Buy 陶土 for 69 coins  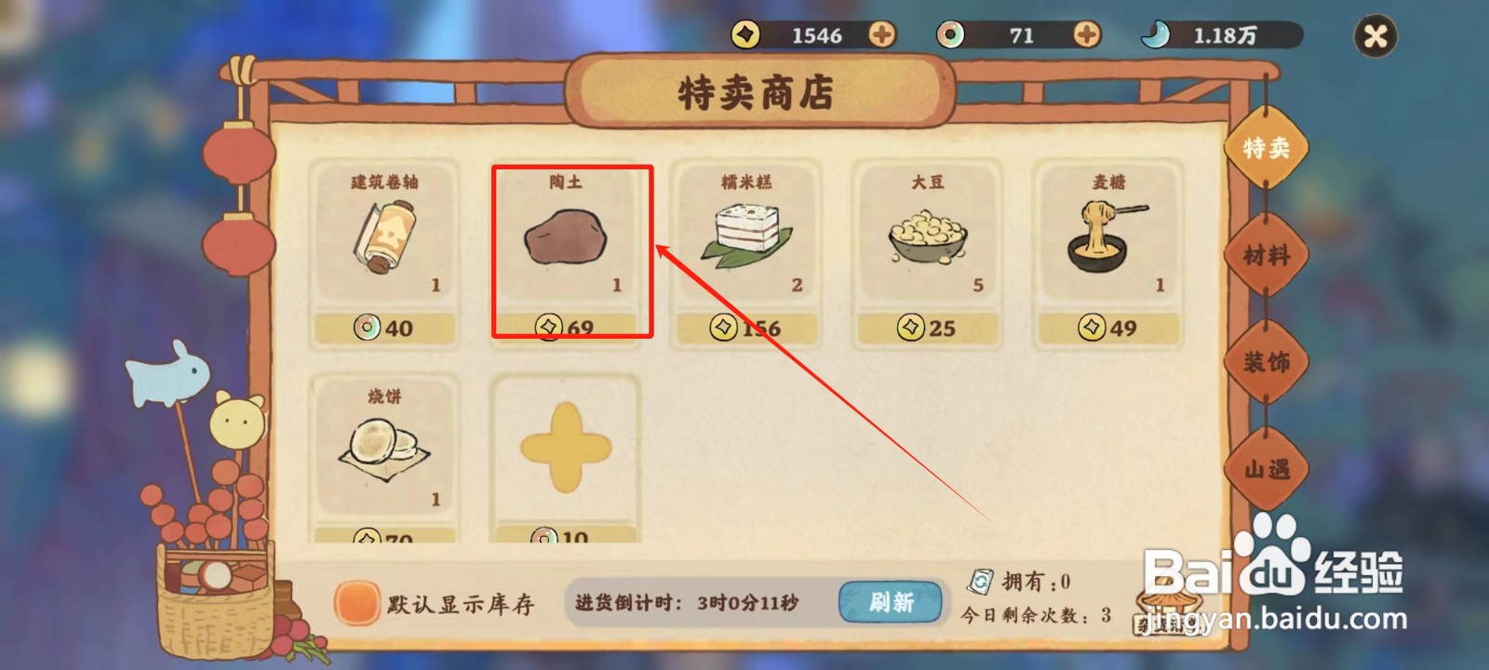(565, 328)
